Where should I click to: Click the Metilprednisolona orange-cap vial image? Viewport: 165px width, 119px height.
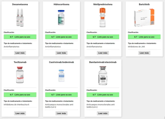103,18
